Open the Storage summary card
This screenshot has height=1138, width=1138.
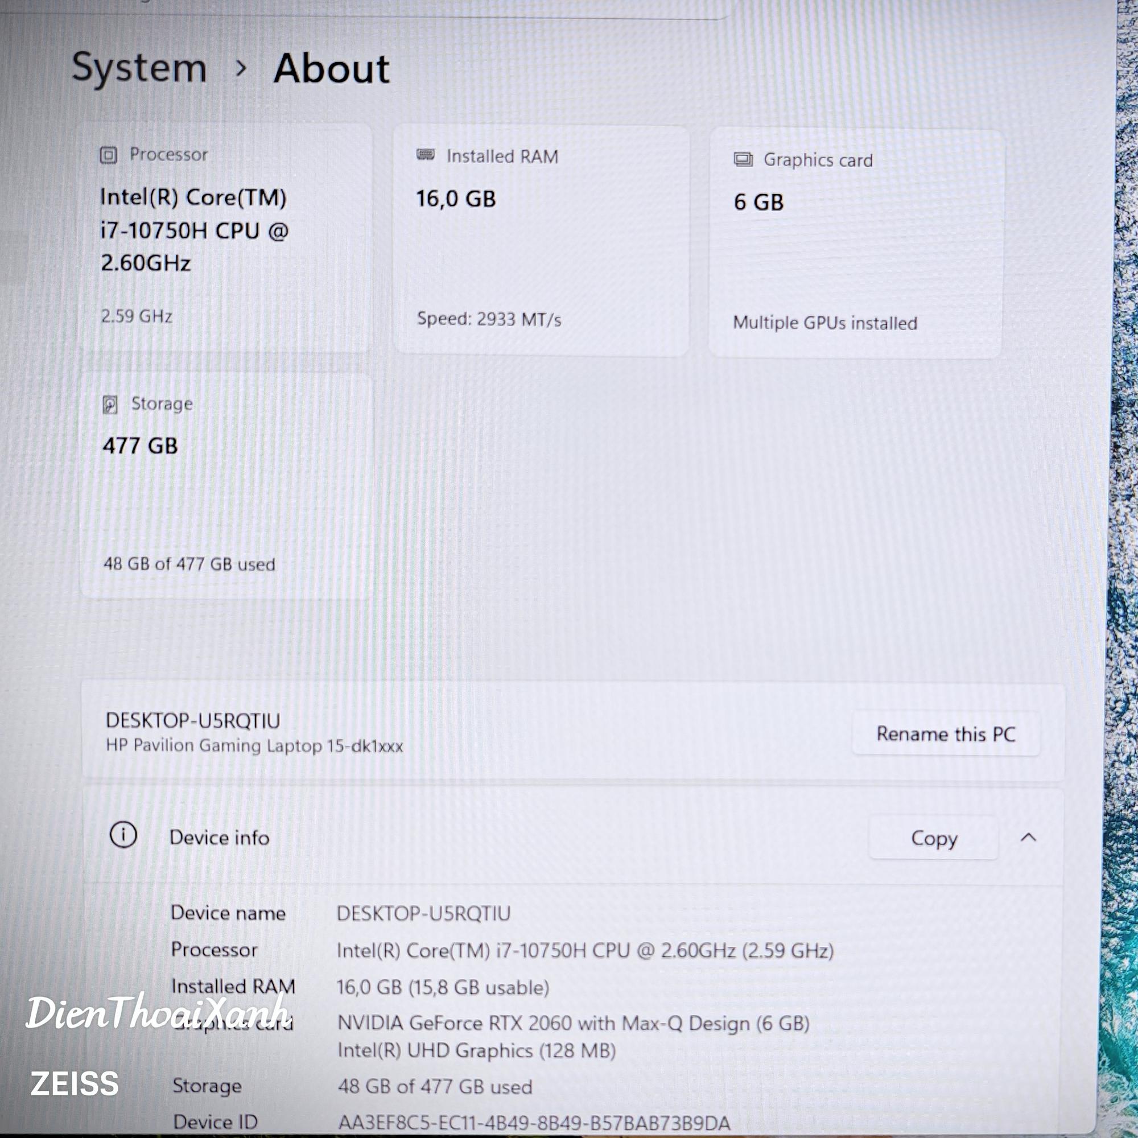(226, 485)
